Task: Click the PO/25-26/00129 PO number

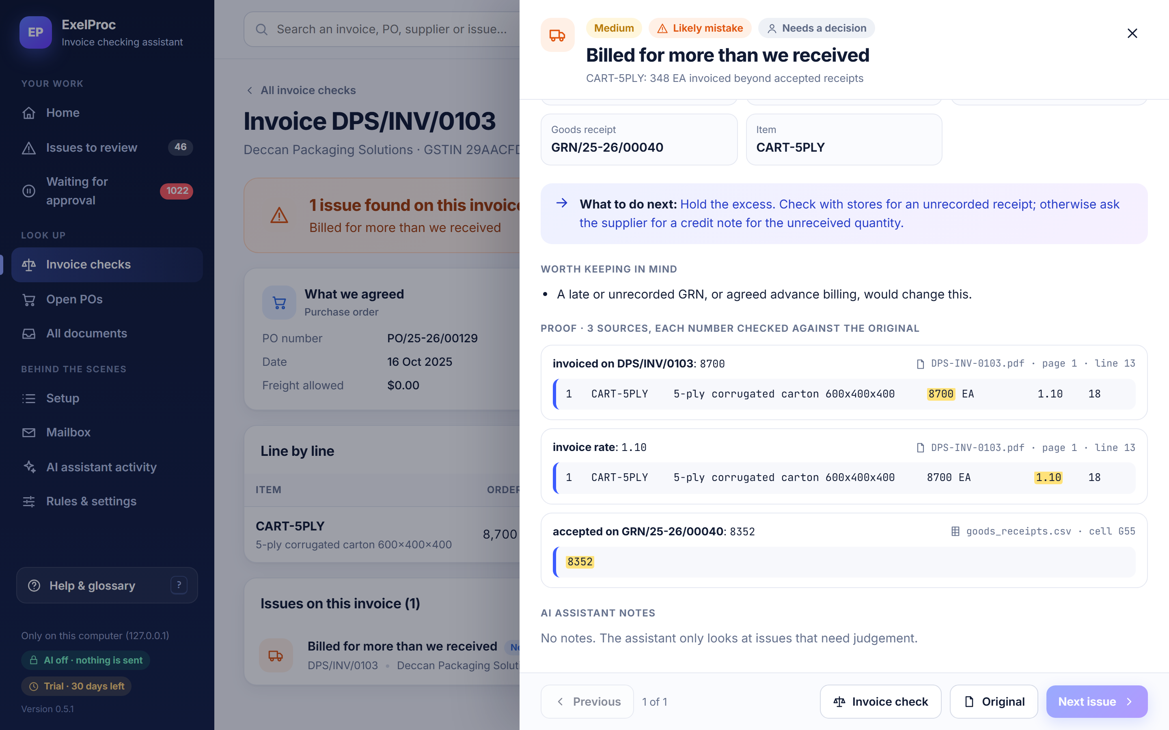Action: click(x=432, y=339)
